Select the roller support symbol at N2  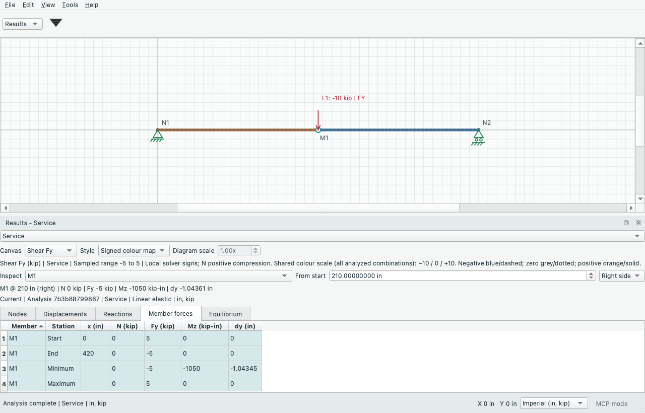tap(478, 137)
